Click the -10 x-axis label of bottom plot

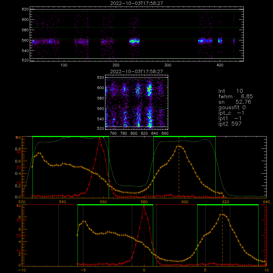(22, 270)
